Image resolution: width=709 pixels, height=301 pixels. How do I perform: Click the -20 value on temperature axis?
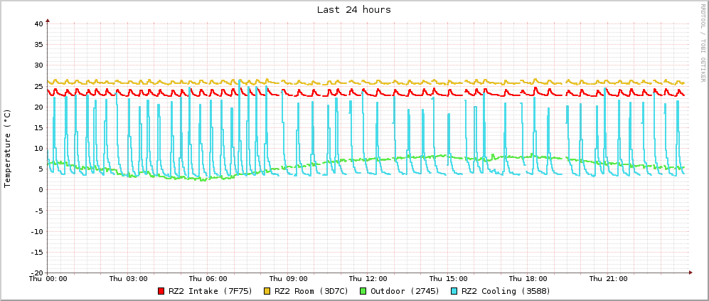pyautogui.click(x=36, y=273)
